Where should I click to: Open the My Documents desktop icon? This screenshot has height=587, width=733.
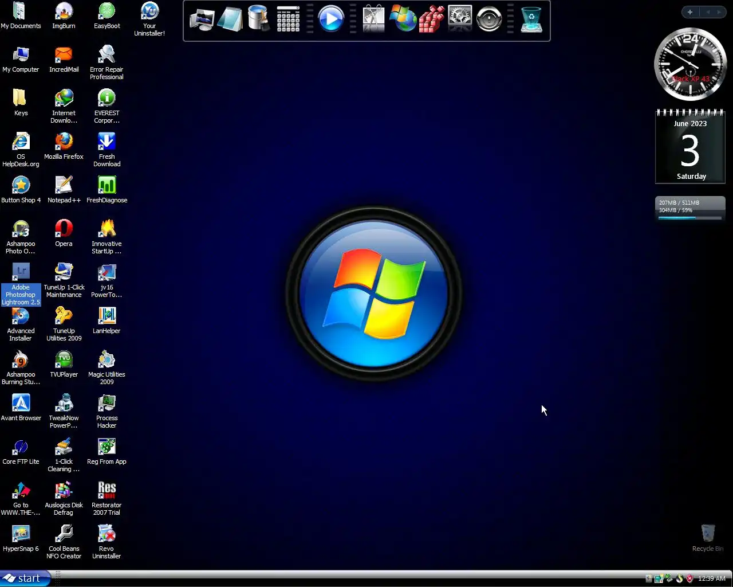pyautogui.click(x=21, y=16)
